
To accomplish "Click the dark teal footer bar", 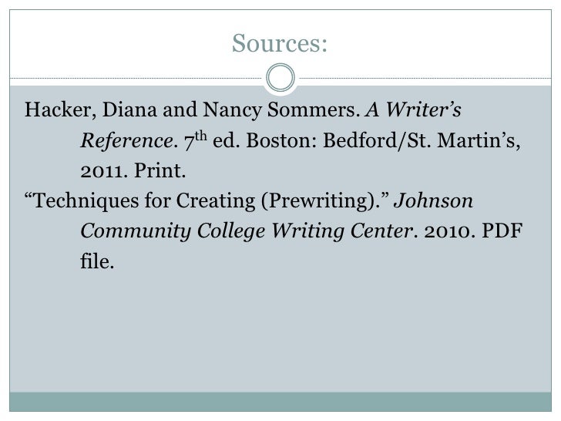I will click(280, 402).
